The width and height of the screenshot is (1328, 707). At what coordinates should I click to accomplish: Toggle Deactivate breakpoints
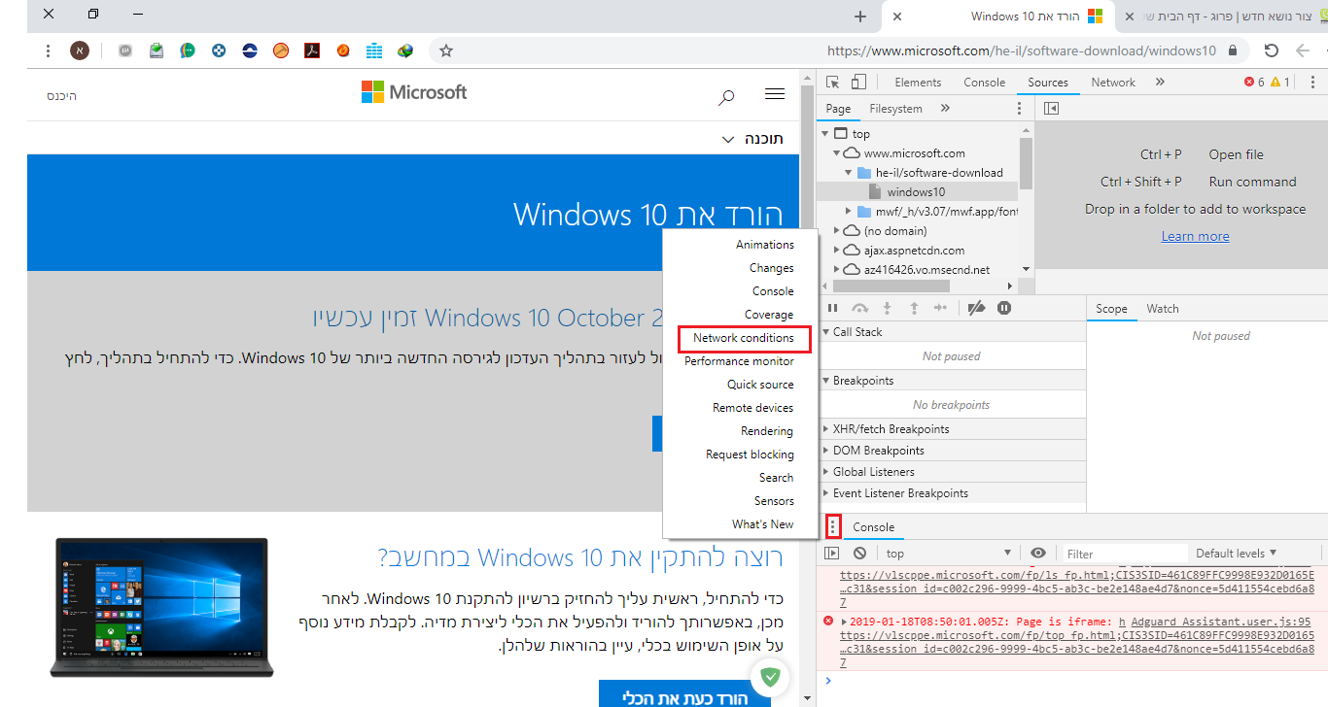[x=977, y=308]
